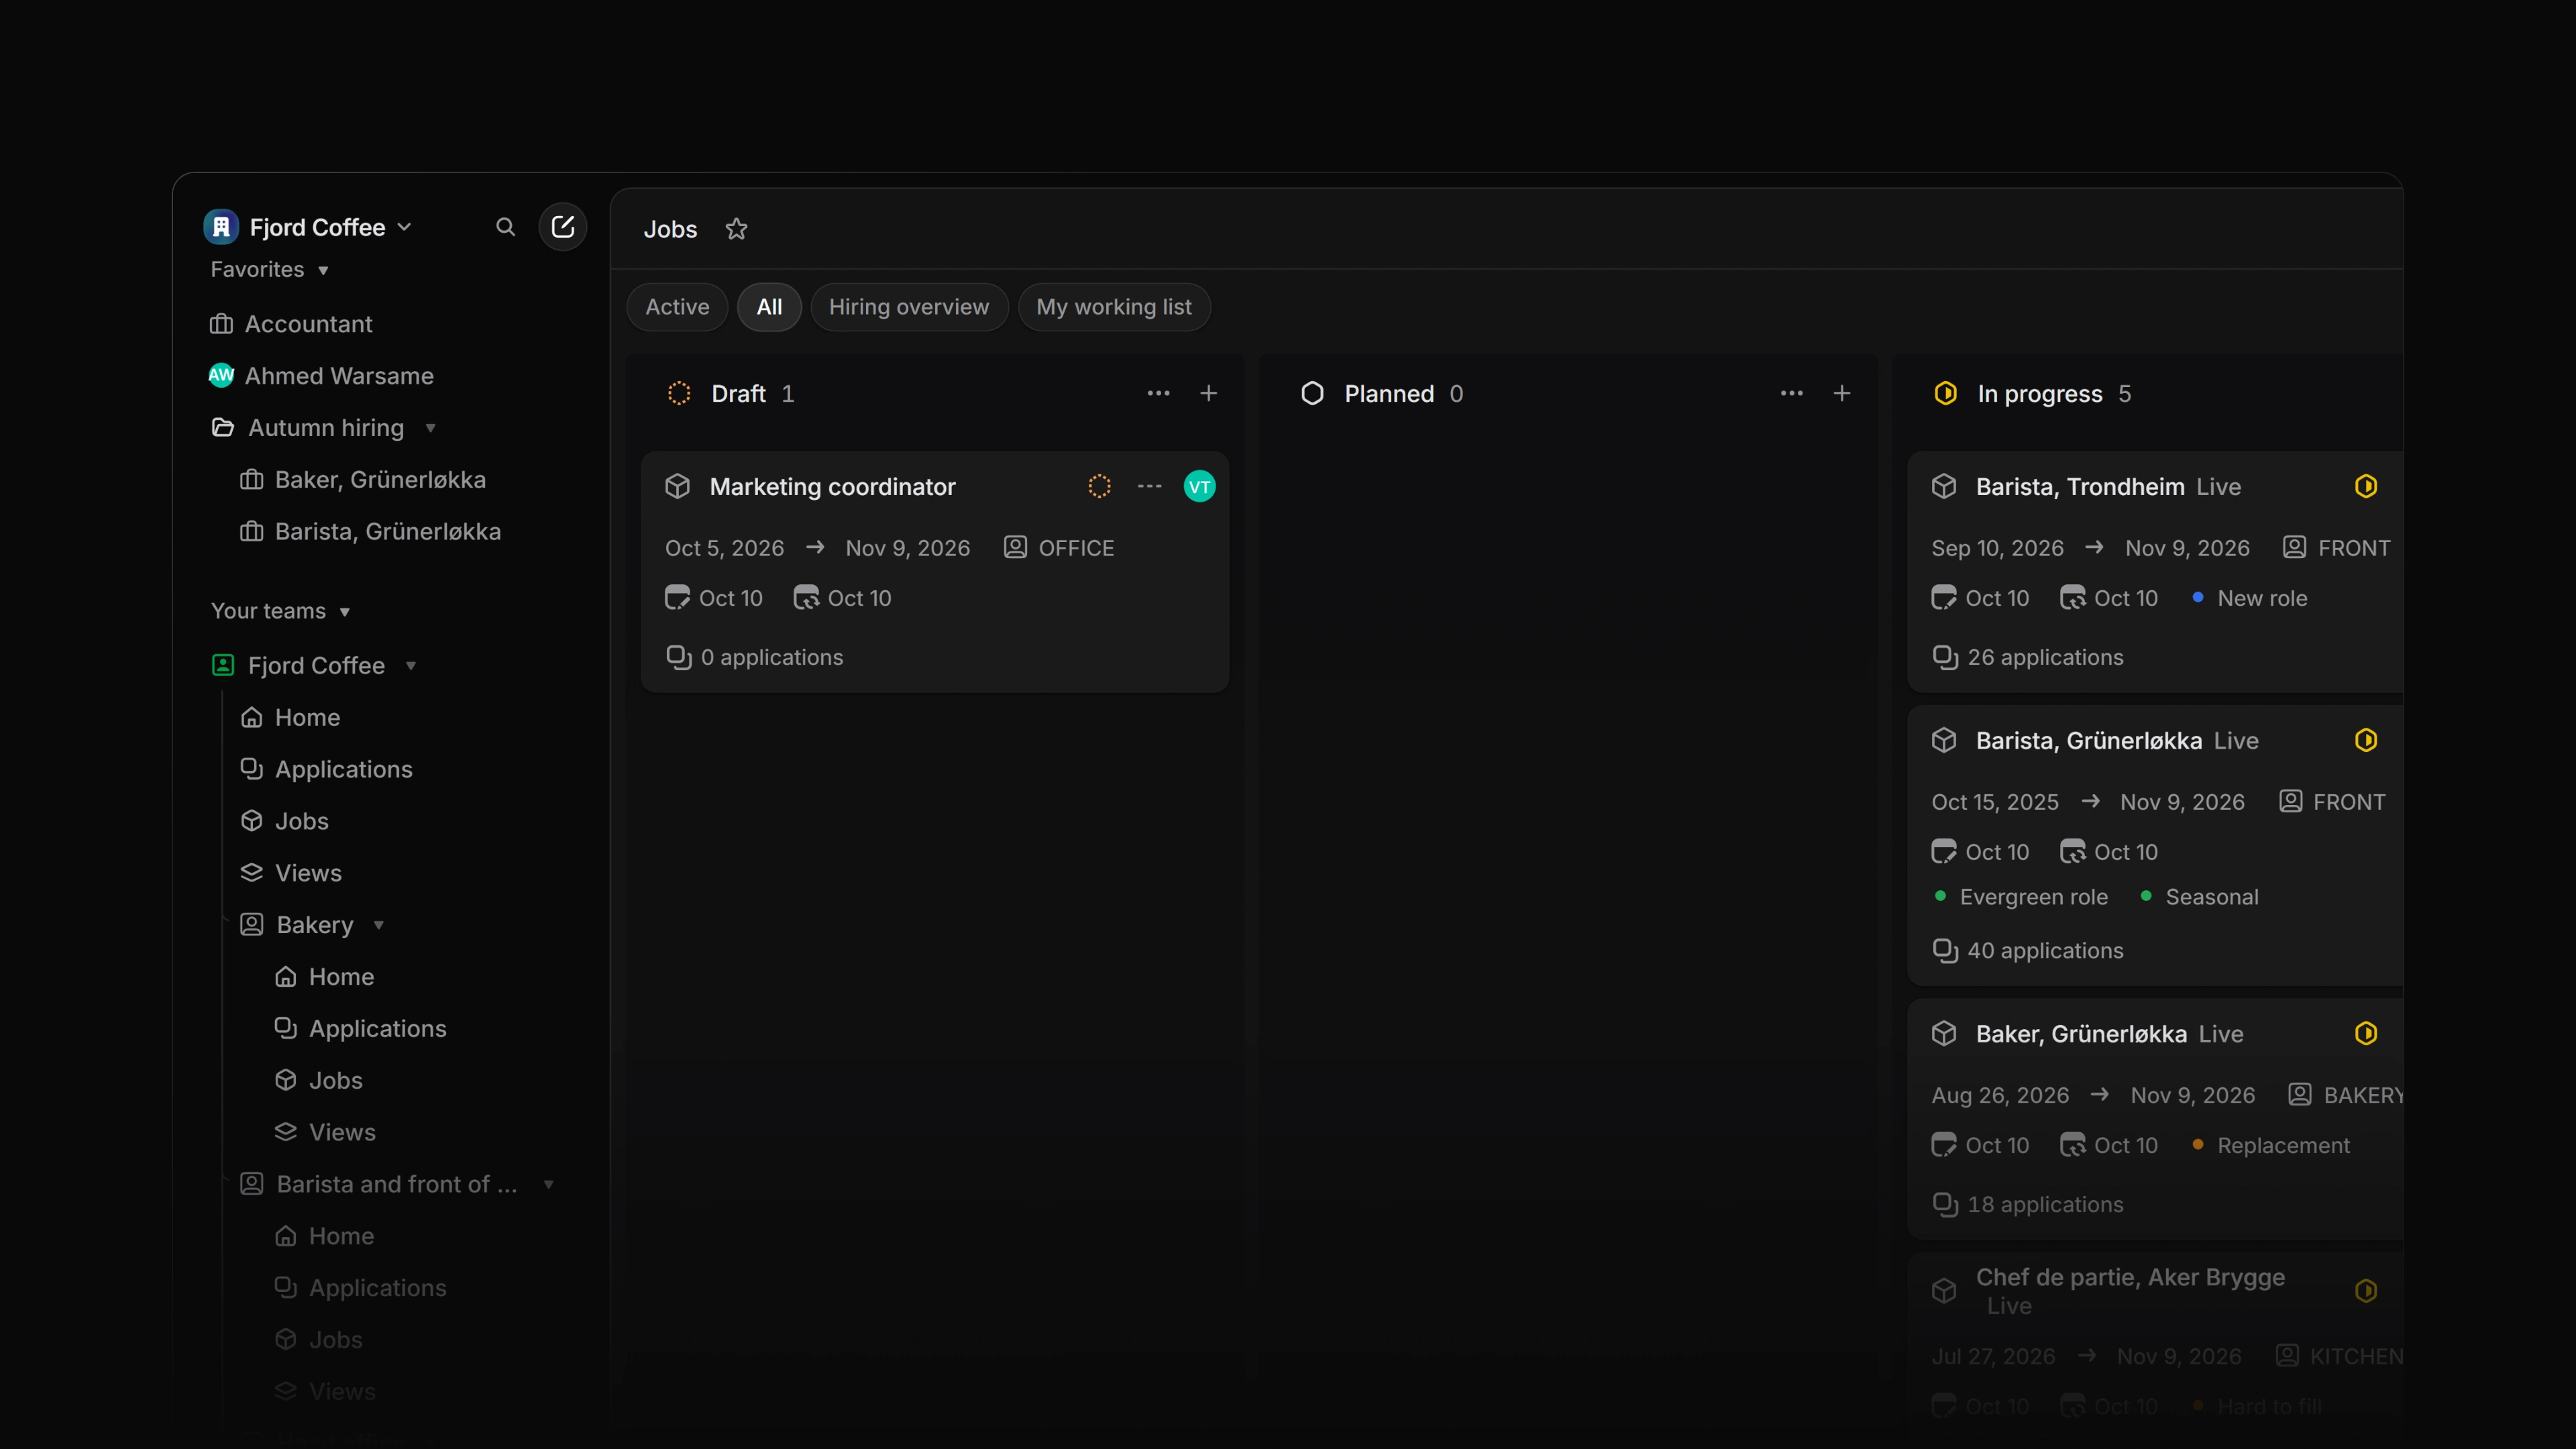Image resolution: width=2576 pixels, height=1449 pixels.
Task: Click the 'New role' label
Action: (2261, 598)
